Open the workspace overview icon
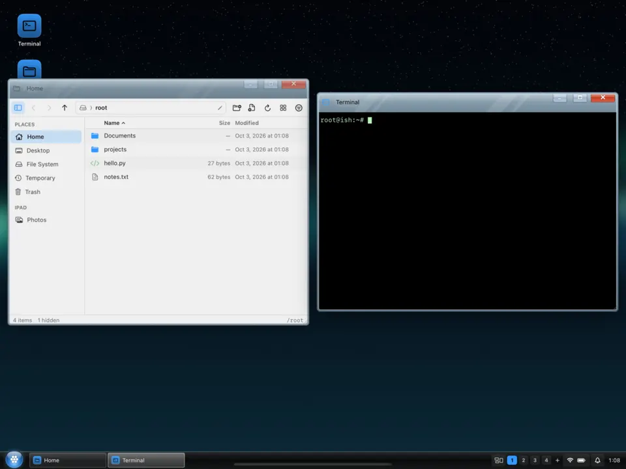Viewport: 626px width, 469px height. click(499, 461)
